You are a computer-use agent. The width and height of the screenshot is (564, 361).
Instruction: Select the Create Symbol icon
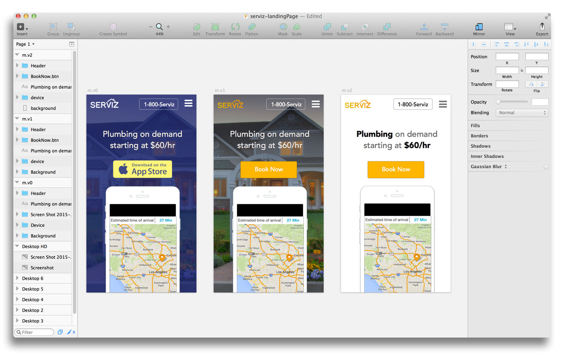[113, 27]
